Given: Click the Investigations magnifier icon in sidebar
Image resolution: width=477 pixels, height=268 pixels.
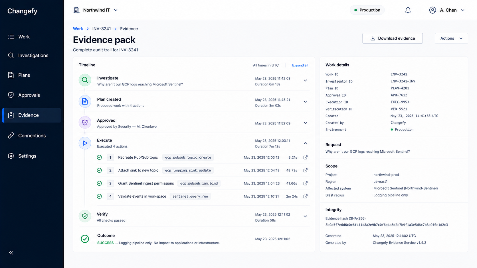Looking at the screenshot, I should (11, 55).
